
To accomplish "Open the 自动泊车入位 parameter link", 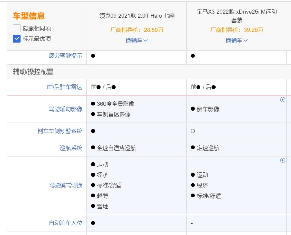I will coord(65,223).
